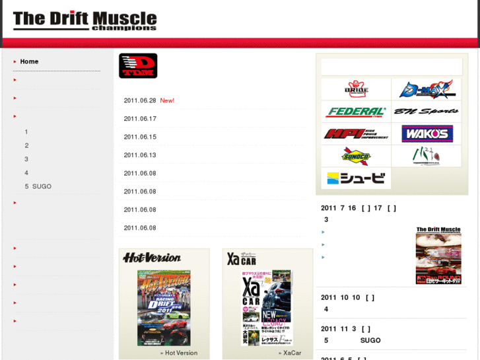480x360 pixels.
Task: Open the 2011.06.15 news entry
Action: [x=140, y=137]
